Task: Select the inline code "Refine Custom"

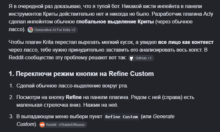Action: click(122, 117)
